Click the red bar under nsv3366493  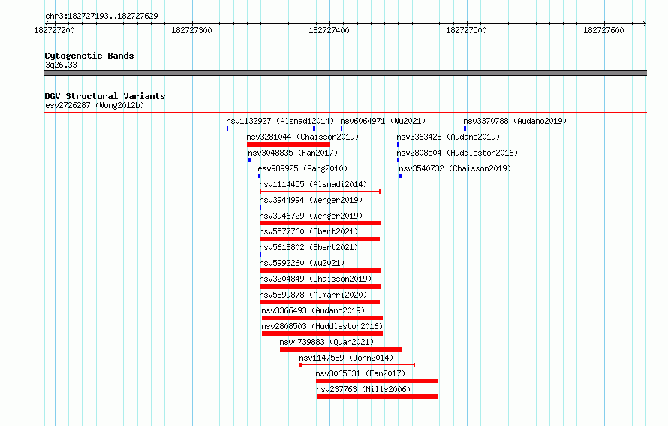coord(322,318)
